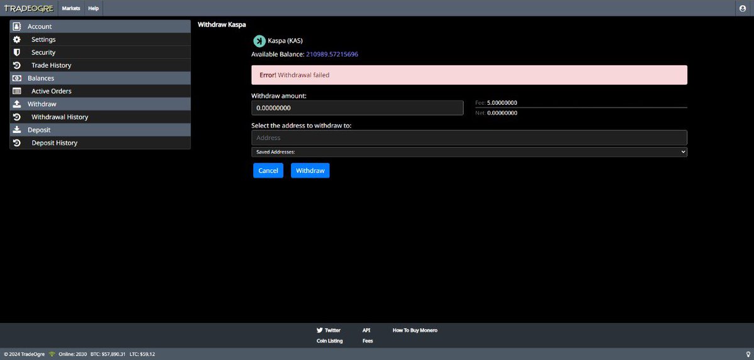Click the Online: 2030 status text
The image size is (754, 360).
coord(72,354)
